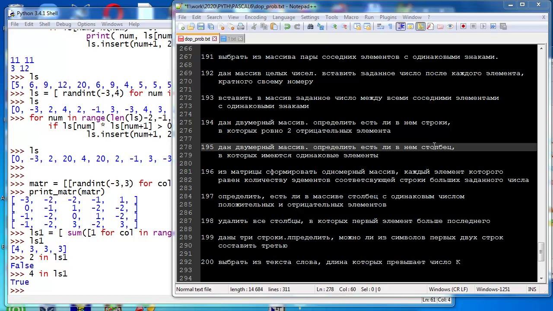Click the Zoom In toolbar icon
Image resolution: width=553 pixels, height=311 pixels.
(x=334, y=26)
